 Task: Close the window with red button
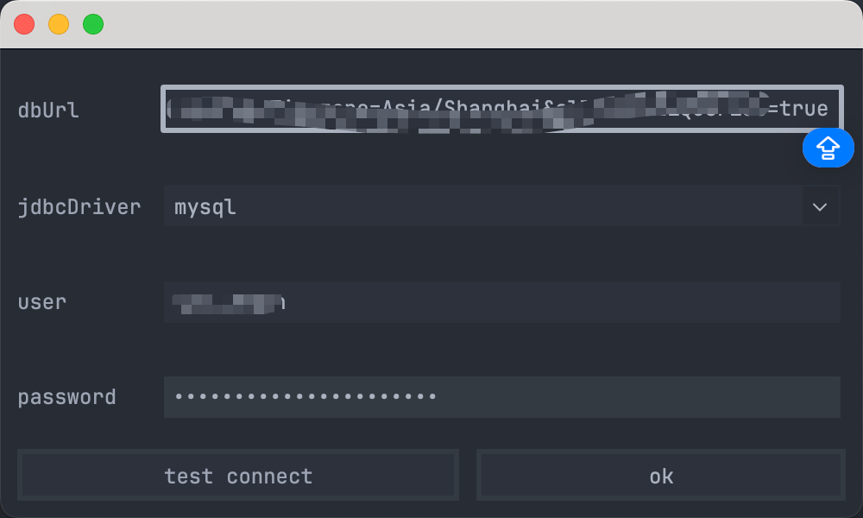pyautogui.click(x=24, y=24)
